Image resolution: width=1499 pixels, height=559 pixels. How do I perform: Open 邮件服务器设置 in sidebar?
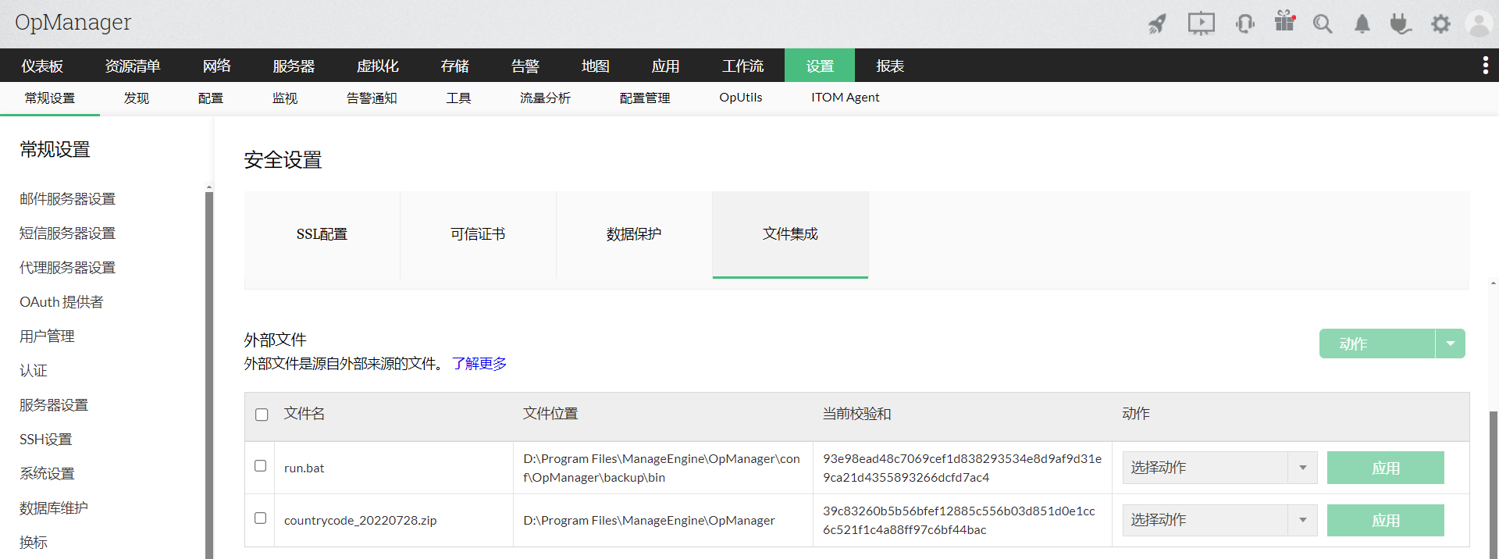tap(68, 199)
